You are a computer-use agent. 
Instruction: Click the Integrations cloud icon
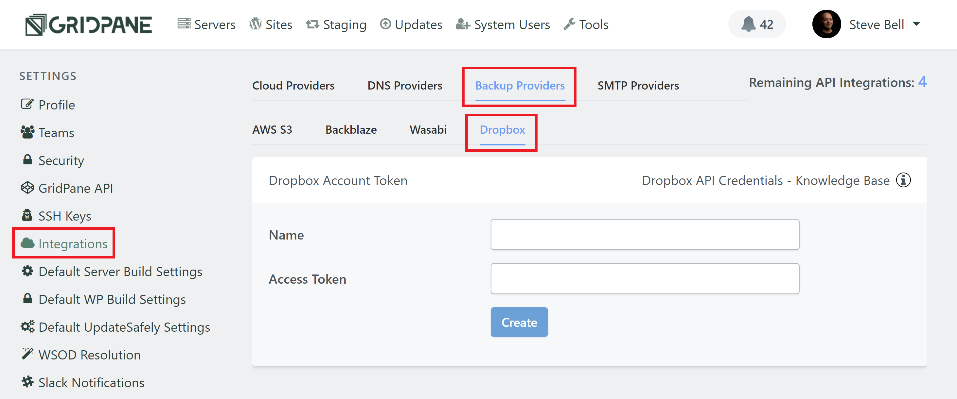click(x=27, y=243)
